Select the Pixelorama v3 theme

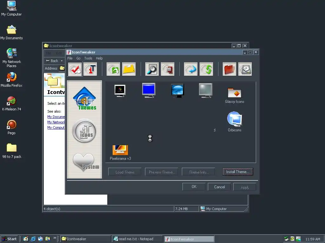(x=120, y=153)
